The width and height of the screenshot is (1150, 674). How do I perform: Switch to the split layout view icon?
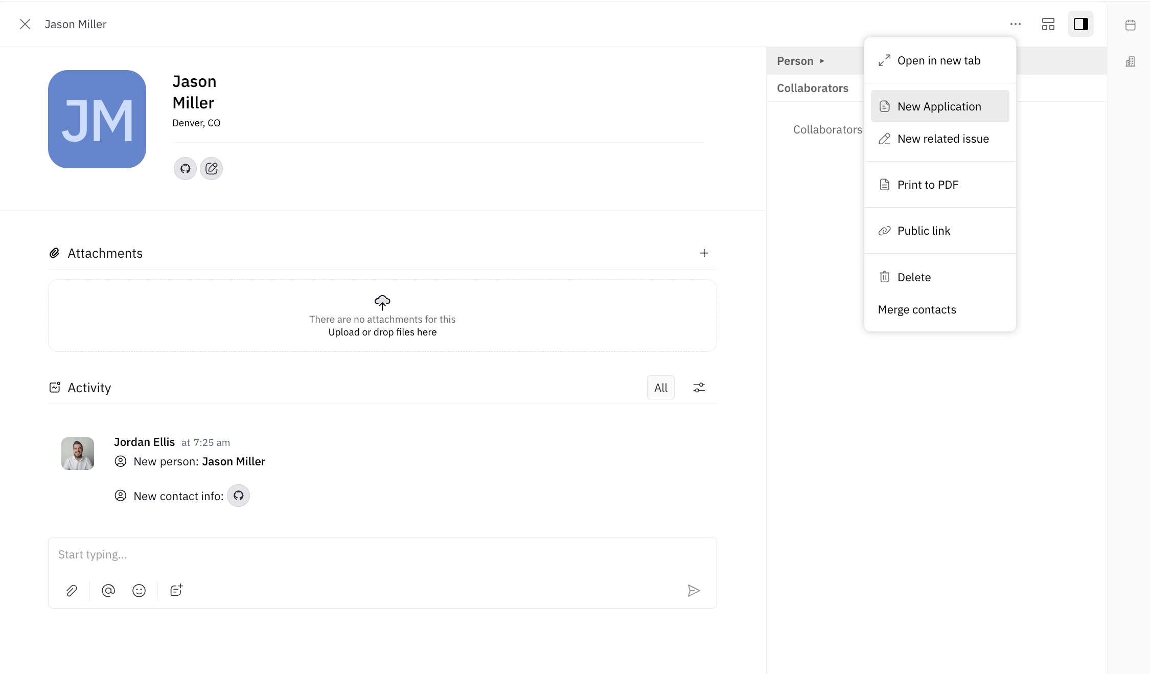point(1048,24)
